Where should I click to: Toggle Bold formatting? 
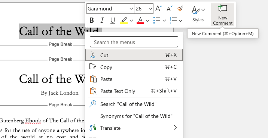tap(92, 21)
